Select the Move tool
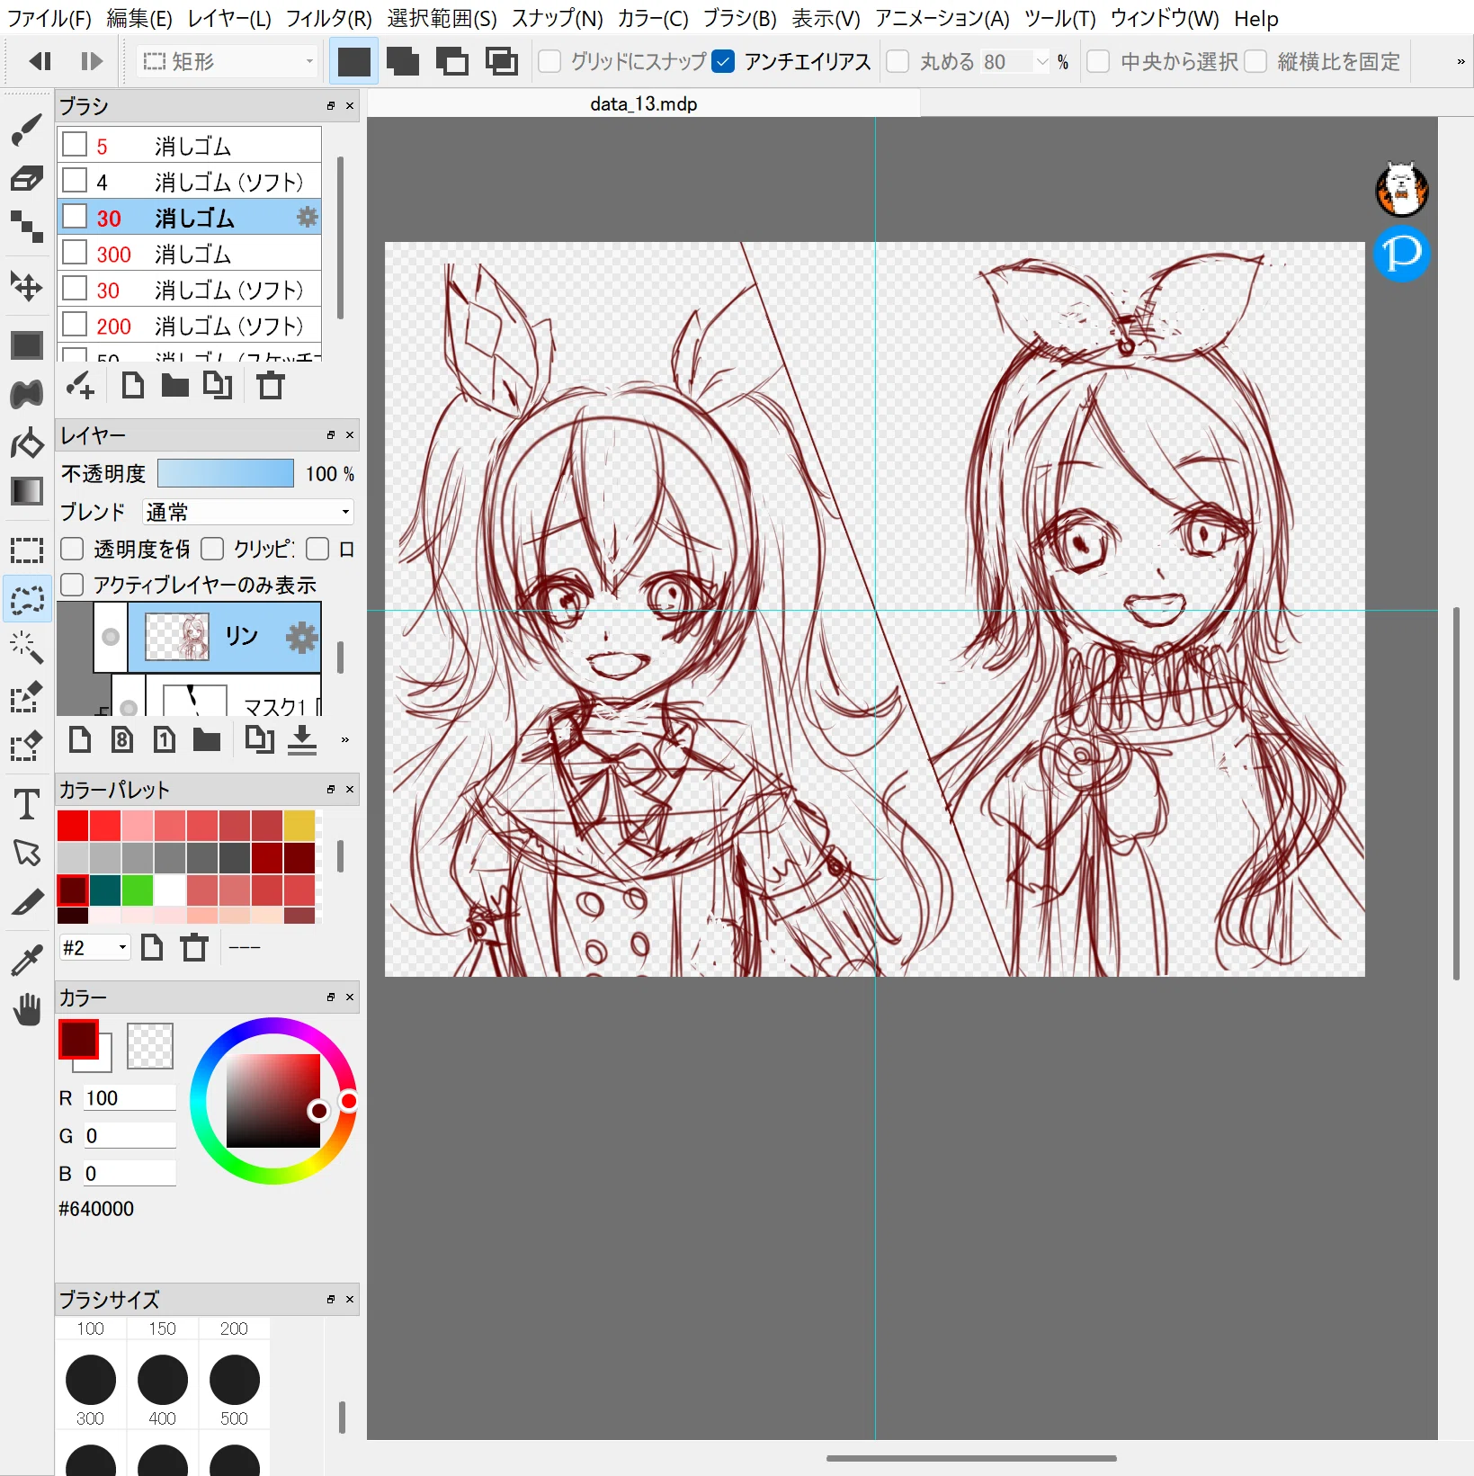 (x=26, y=287)
